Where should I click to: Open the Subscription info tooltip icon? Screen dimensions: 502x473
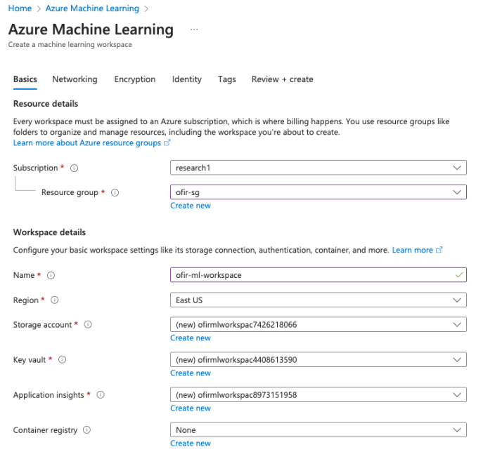pos(74,168)
